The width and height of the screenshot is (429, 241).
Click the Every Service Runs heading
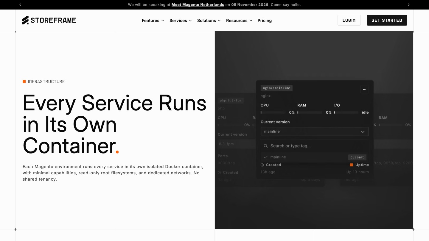click(115, 124)
